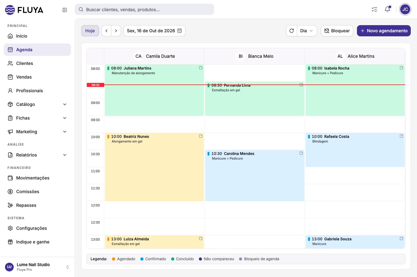Viewport: 417px width, 277px height.
Task: Open note icon on Rafaela Costa appointment
Action: (401, 136)
